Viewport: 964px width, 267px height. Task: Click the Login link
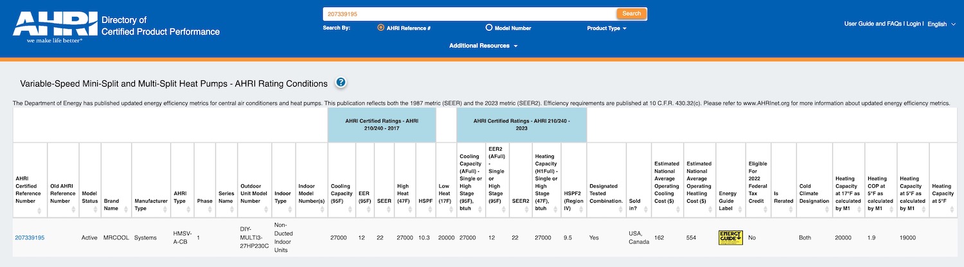point(915,24)
